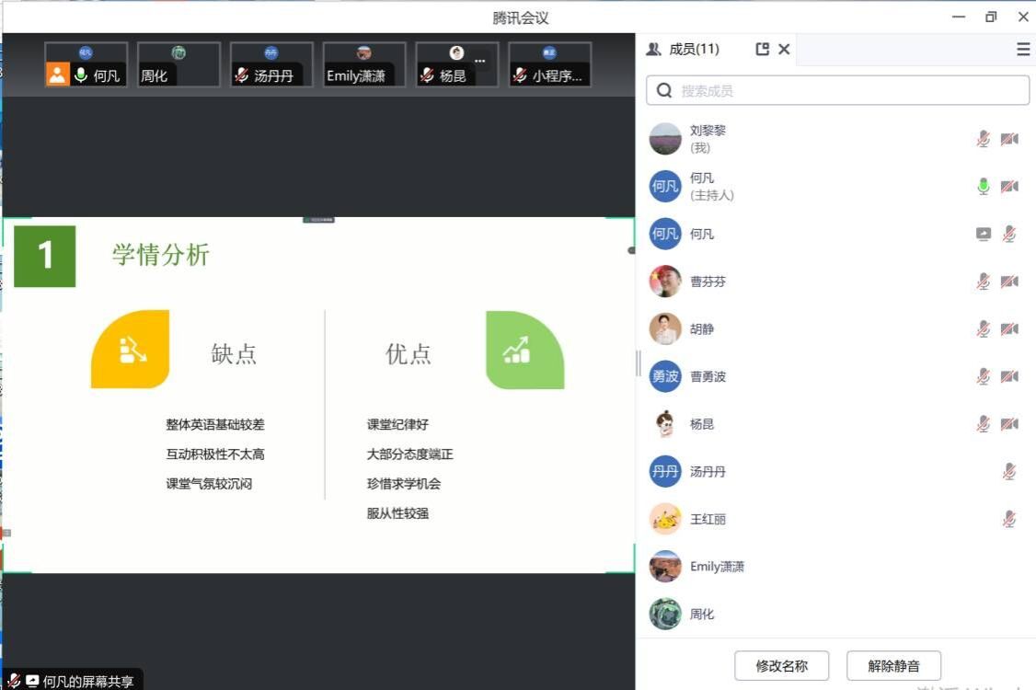Select the 成员(11) panel tab

pyautogui.click(x=684, y=50)
